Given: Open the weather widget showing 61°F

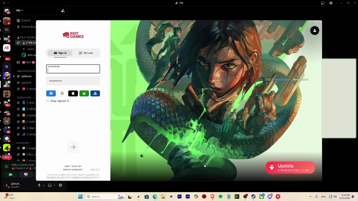Looking at the screenshot, I should [9, 196].
